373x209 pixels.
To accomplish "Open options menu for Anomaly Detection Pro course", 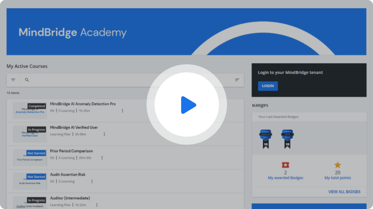I will click(x=122, y=111).
